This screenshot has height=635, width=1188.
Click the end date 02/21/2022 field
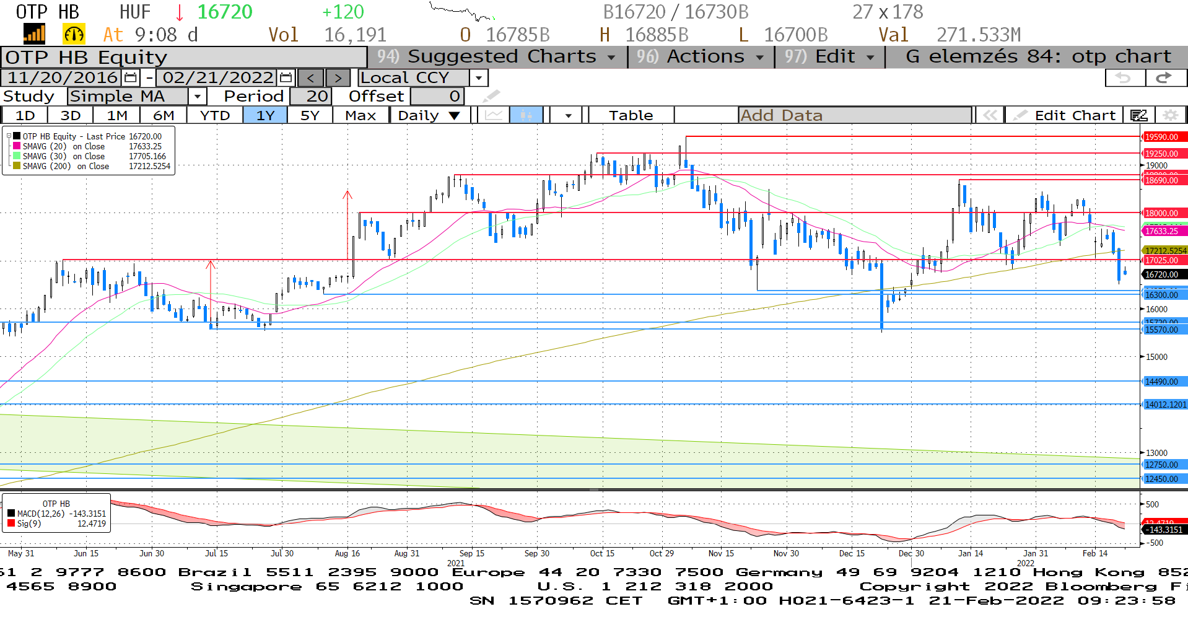pos(217,77)
